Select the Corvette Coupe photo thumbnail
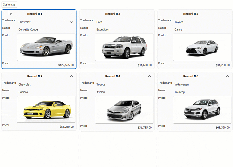 tap(46, 47)
